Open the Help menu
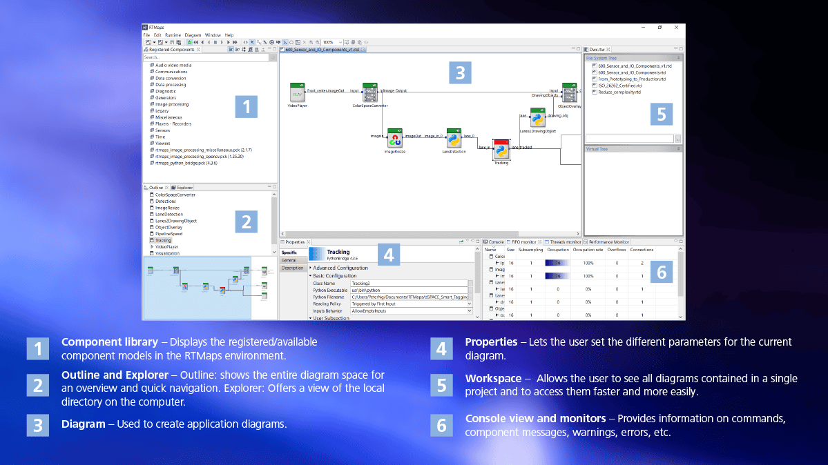Image resolution: width=828 pixels, height=465 pixels. (229, 35)
